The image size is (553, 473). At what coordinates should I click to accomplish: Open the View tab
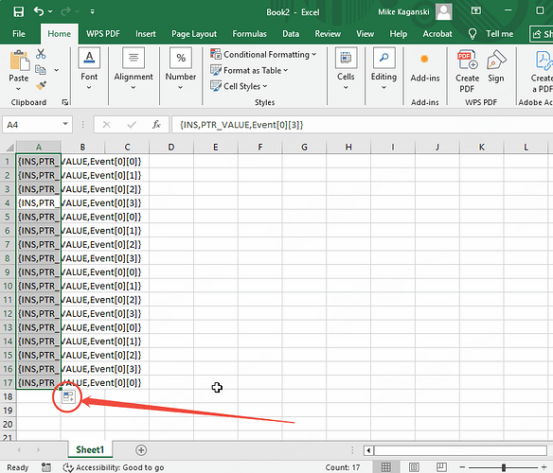(x=365, y=34)
